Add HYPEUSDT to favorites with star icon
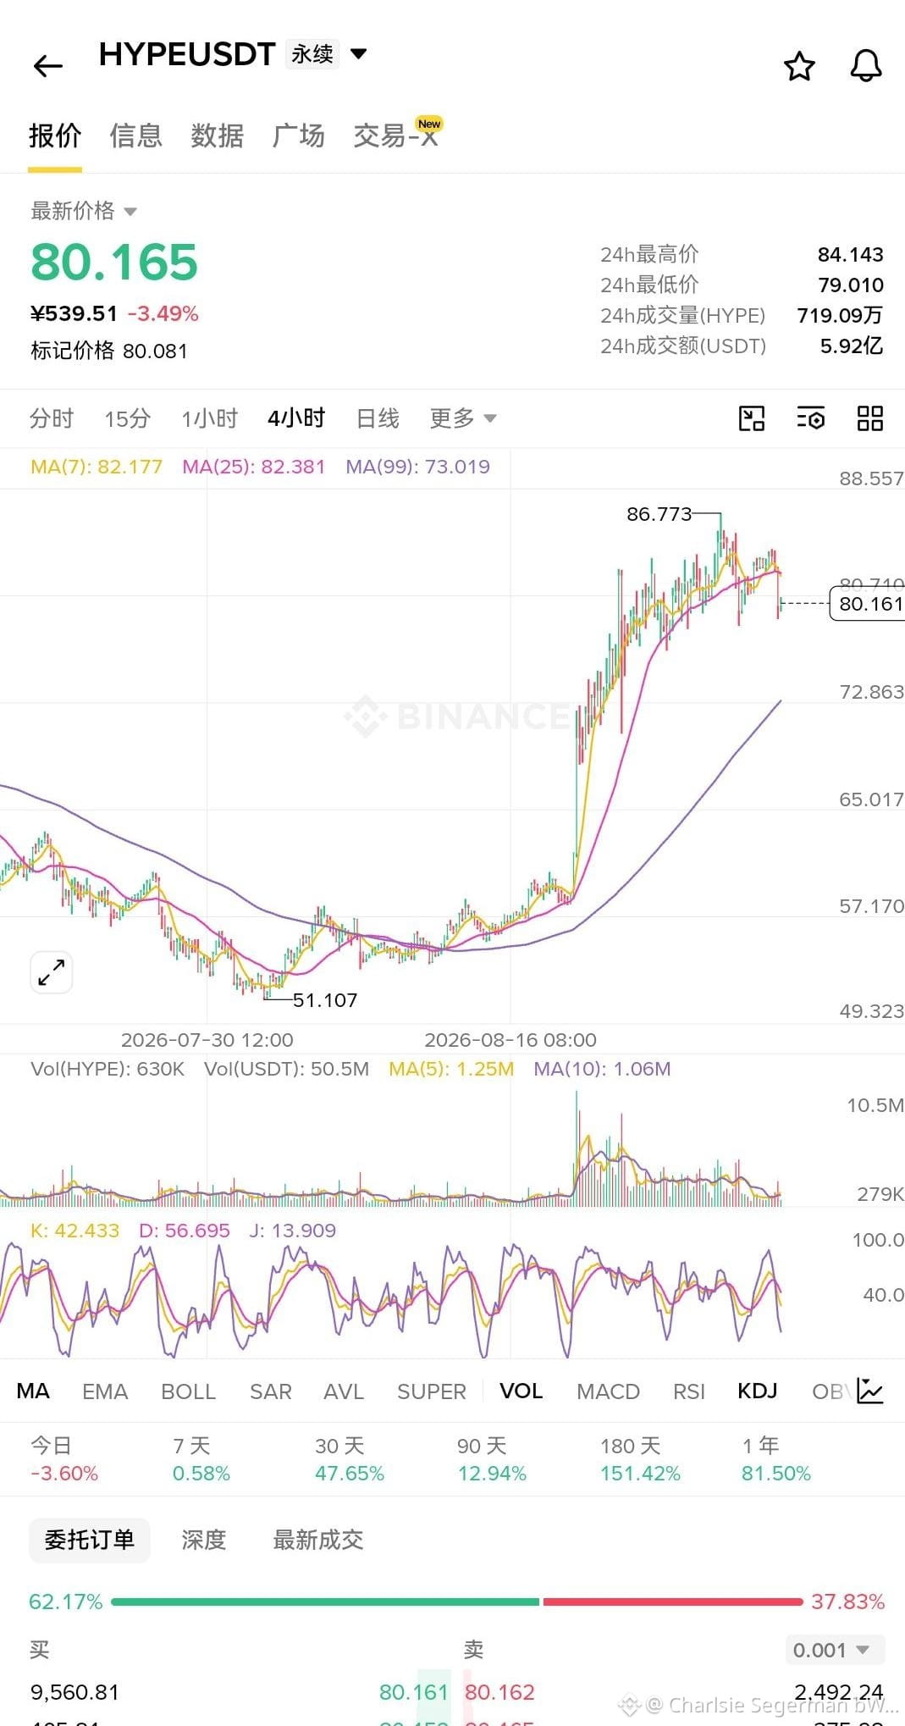 tap(799, 66)
